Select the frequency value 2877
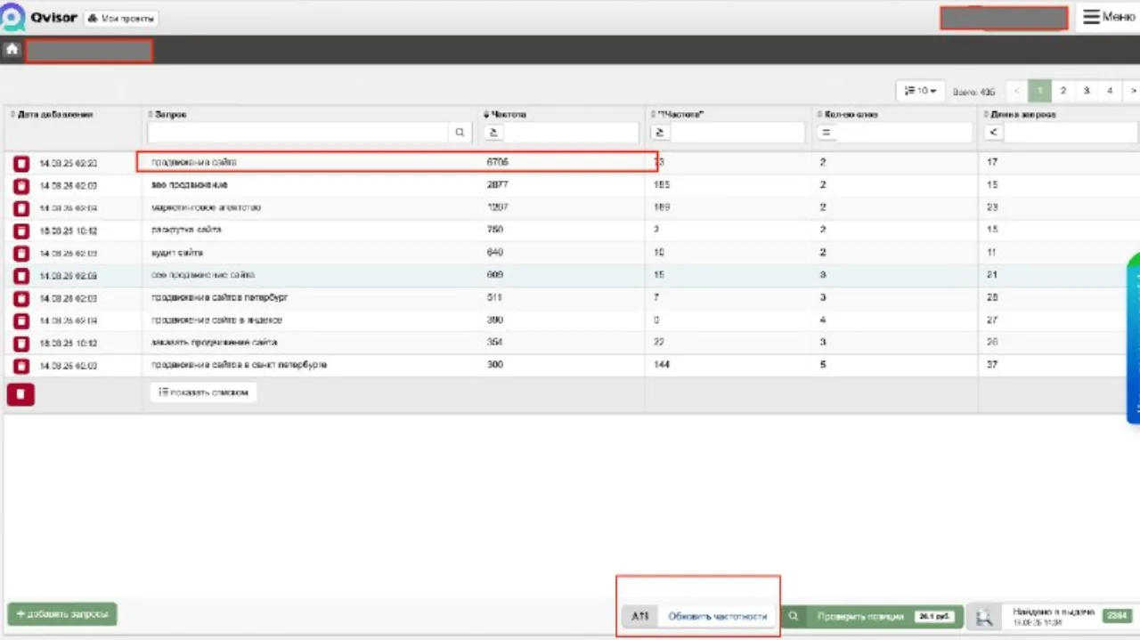The width and height of the screenshot is (1140, 640). 497,185
